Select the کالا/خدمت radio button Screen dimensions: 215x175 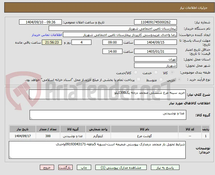(x=136, y=72)
